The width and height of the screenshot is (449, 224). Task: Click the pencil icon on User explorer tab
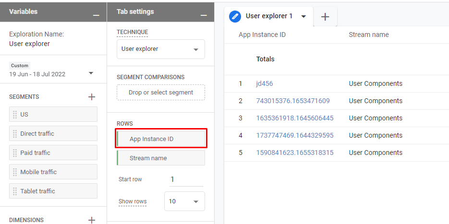pos(235,16)
